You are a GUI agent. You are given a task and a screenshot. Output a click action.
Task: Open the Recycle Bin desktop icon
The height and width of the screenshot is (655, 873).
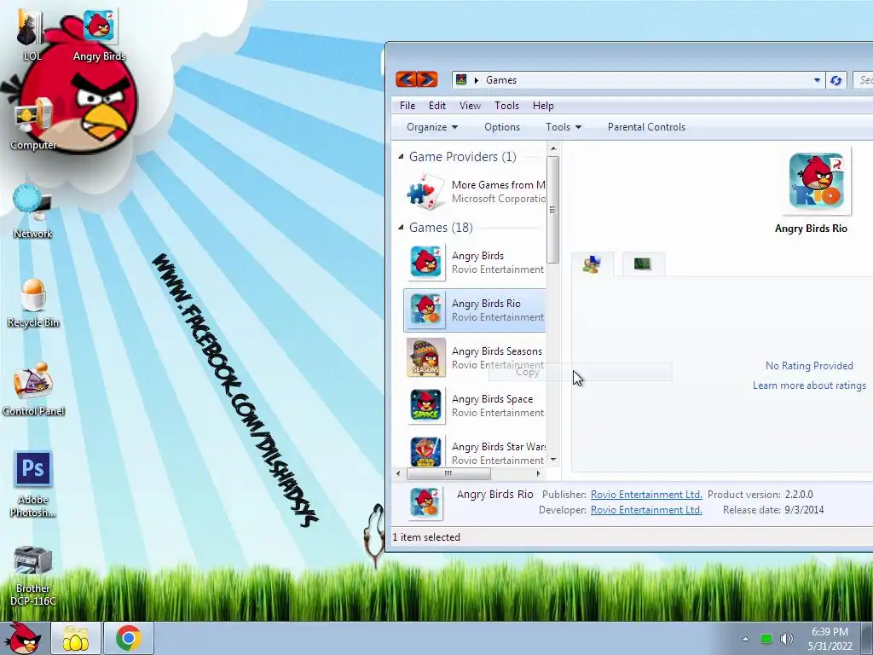click(33, 303)
